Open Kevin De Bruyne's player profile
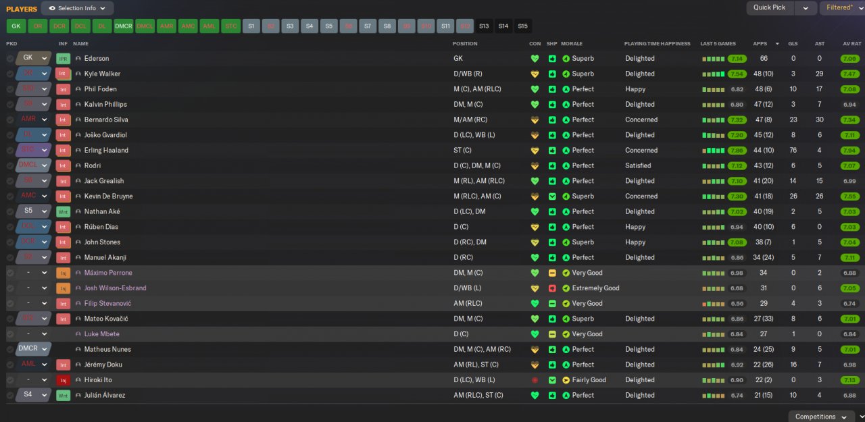 point(108,196)
